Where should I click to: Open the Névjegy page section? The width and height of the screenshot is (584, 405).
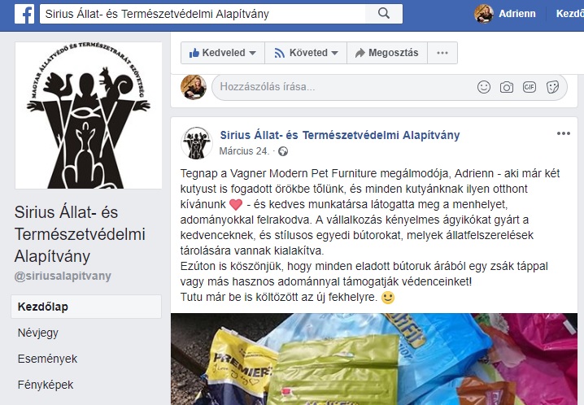(38, 333)
